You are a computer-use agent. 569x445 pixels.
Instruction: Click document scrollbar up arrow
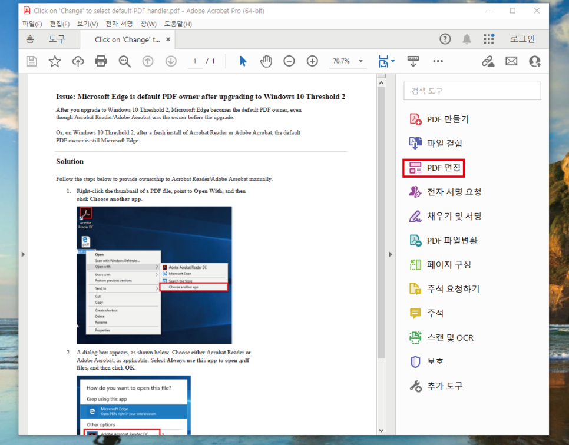point(381,82)
